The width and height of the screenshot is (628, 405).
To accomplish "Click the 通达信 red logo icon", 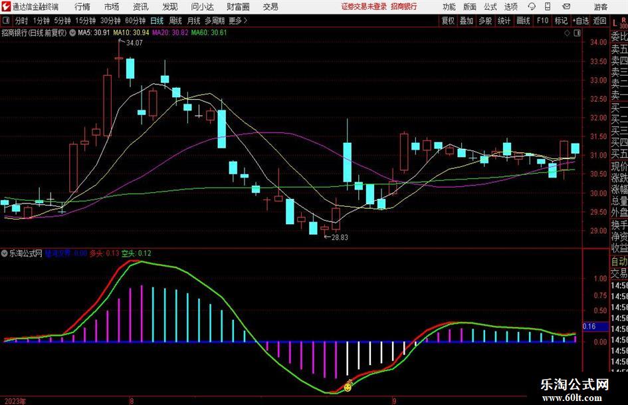I will pyautogui.click(x=5, y=7).
